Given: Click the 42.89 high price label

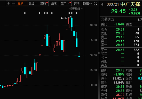Looking at the screenshot, I should point(64,18).
